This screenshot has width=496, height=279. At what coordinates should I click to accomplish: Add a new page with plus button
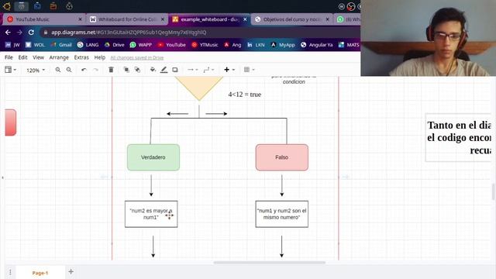pos(71,271)
